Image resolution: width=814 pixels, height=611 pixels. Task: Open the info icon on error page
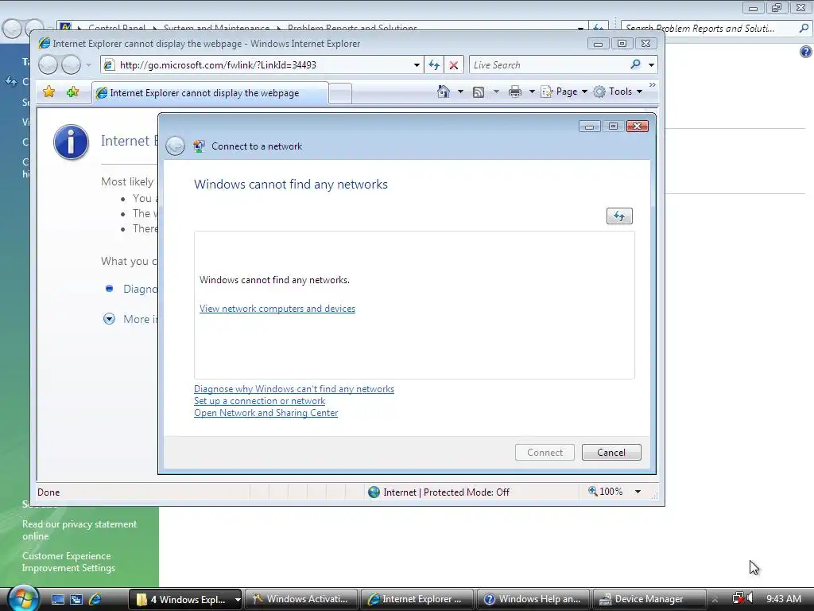point(71,142)
